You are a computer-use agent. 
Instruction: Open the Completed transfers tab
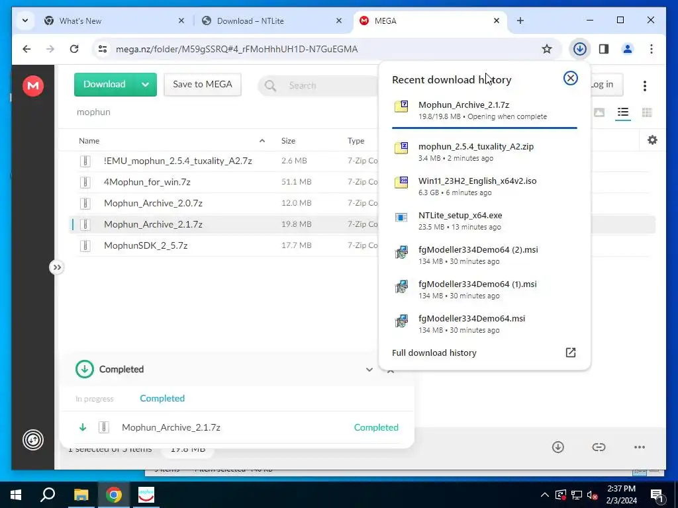[x=162, y=398]
